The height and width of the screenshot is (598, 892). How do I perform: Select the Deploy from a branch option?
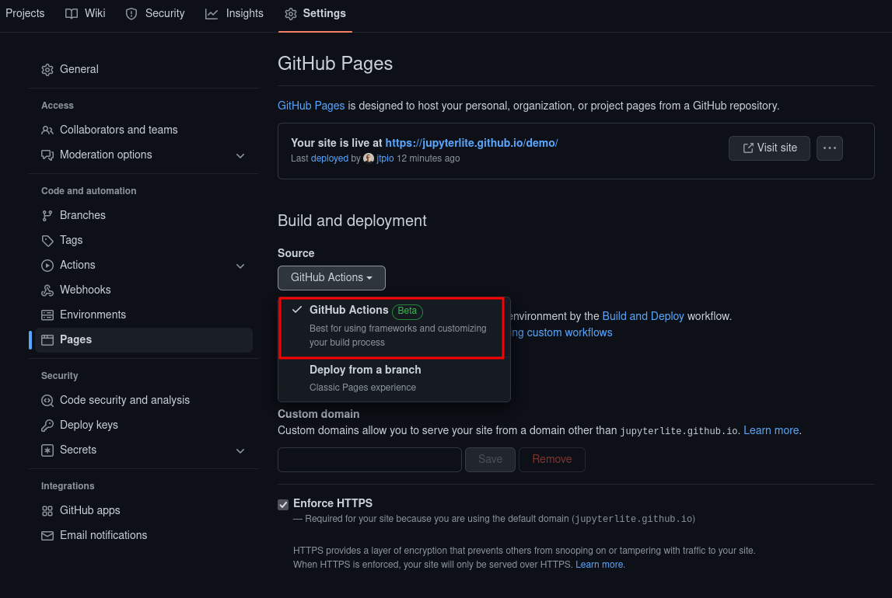click(365, 370)
